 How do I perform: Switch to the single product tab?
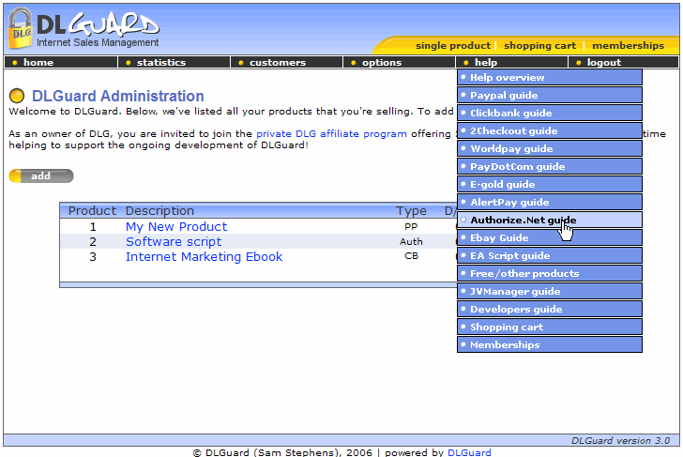coord(453,46)
